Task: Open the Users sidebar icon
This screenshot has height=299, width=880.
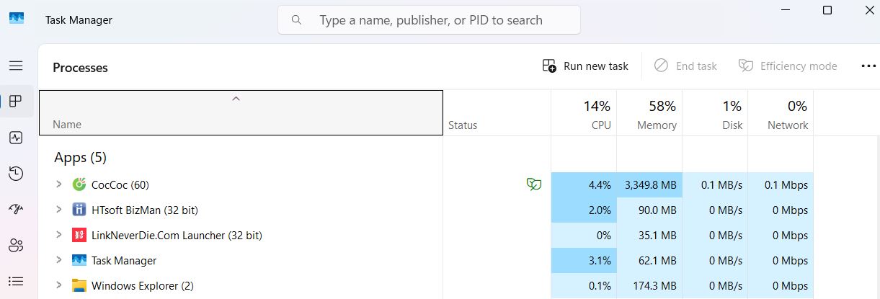Action: click(x=16, y=245)
